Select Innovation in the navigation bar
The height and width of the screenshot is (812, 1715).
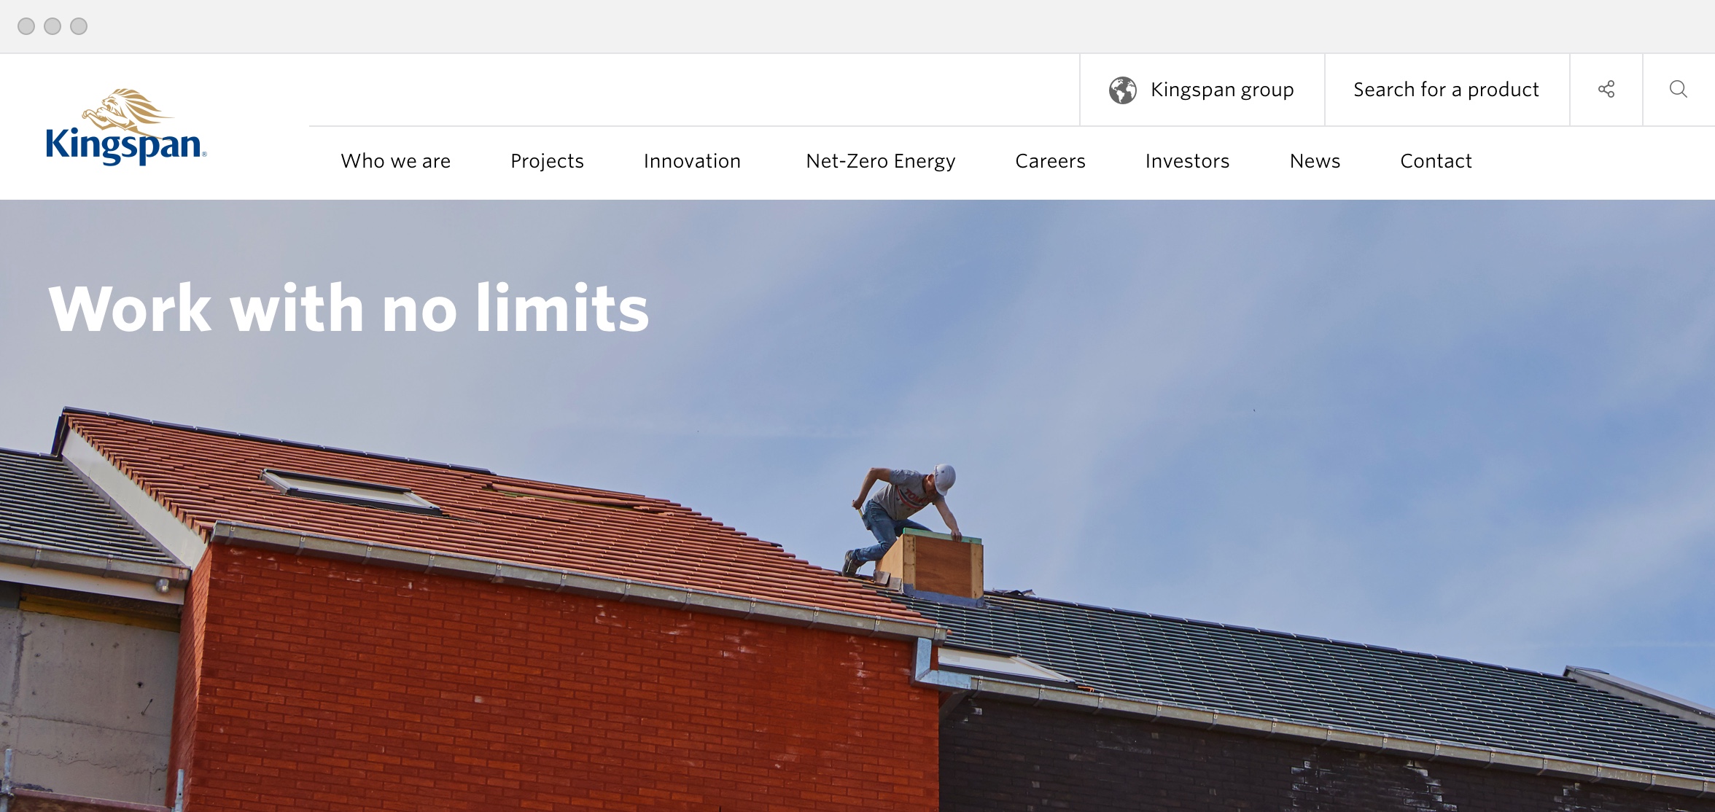click(x=692, y=161)
